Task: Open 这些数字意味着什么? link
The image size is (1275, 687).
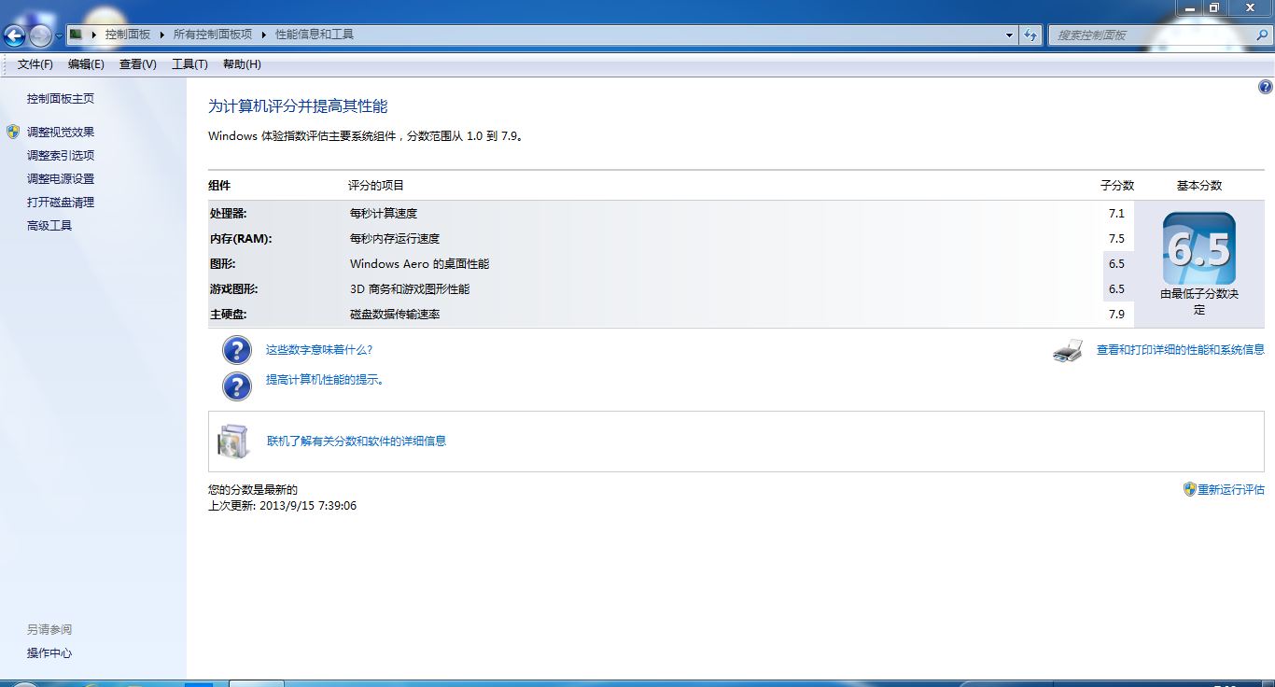Action: pos(319,350)
